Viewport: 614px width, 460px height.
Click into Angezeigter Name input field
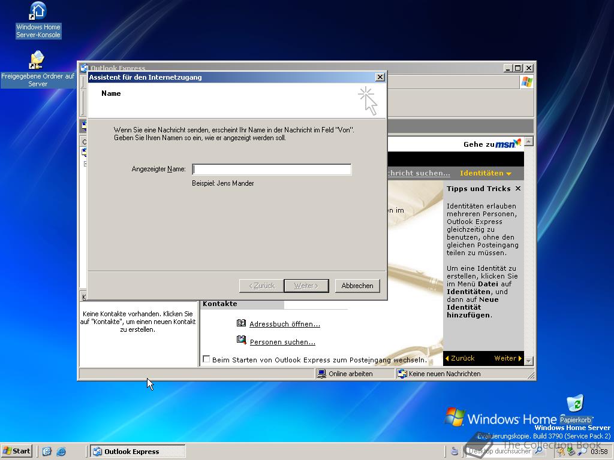(x=272, y=169)
